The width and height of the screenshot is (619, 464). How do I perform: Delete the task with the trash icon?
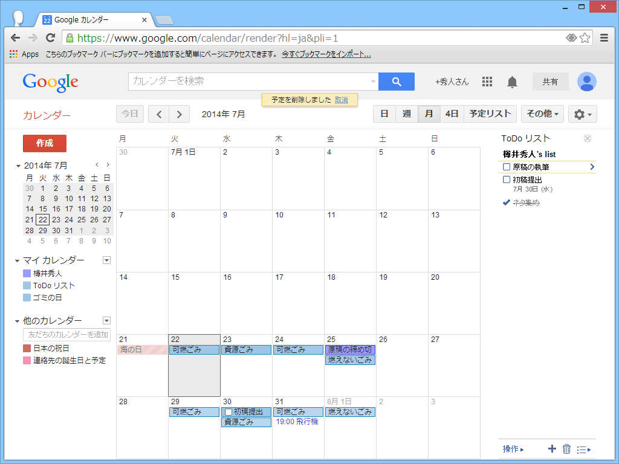point(566,449)
